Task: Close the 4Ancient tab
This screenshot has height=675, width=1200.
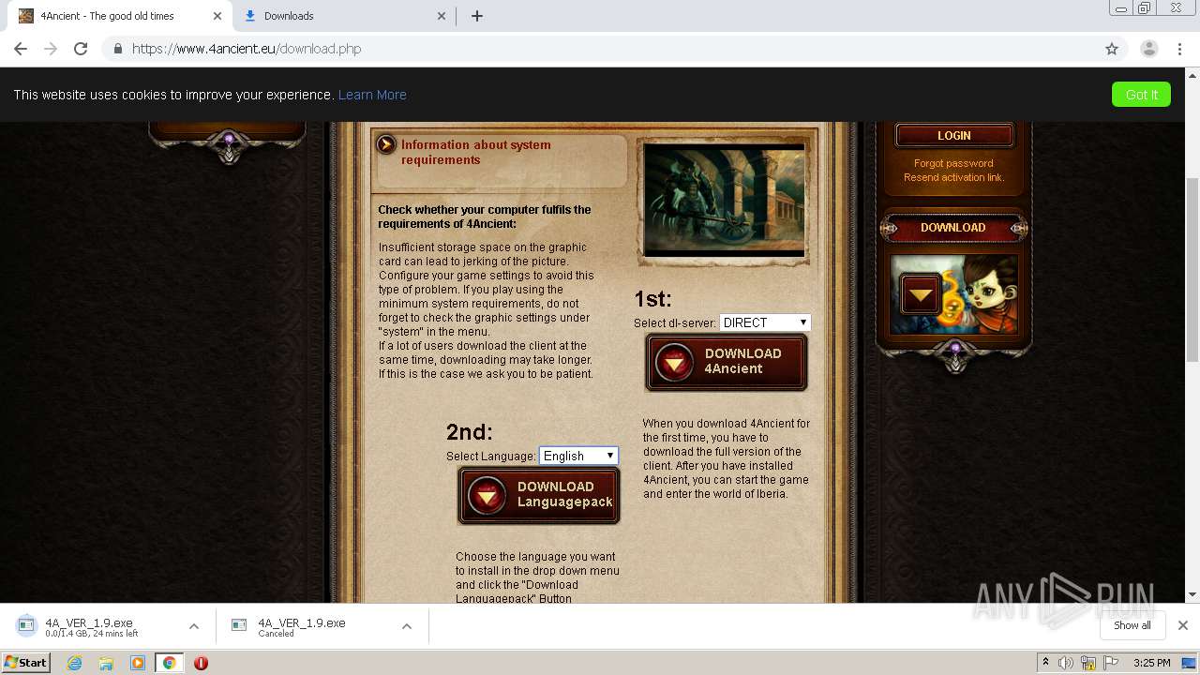Action: (x=217, y=16)
